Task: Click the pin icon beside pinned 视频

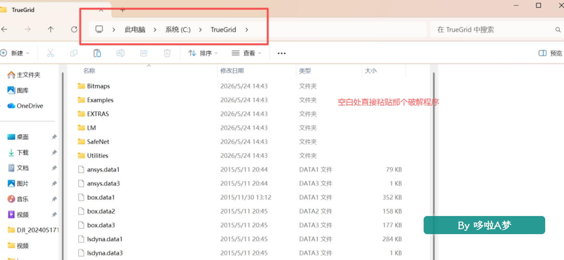Action: click(54, 214)
